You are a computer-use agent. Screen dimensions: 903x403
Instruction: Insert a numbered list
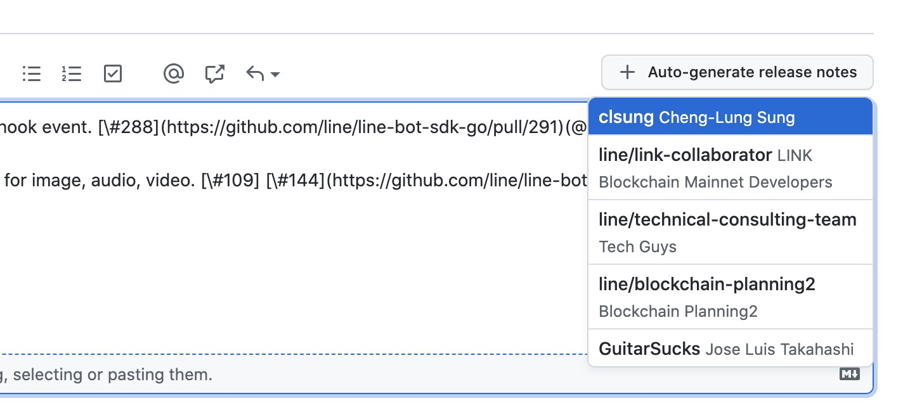[x=72, y=74]
